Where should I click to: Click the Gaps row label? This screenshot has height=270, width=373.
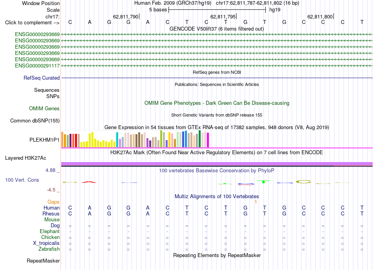[53, 202]
